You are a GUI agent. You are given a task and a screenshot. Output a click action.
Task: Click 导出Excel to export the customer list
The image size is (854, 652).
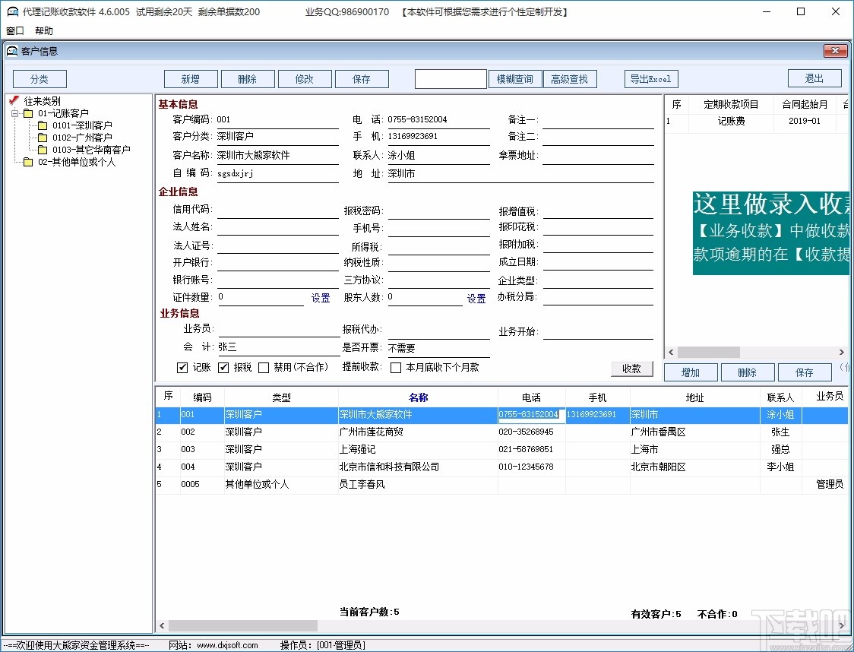tap(650, 78)
